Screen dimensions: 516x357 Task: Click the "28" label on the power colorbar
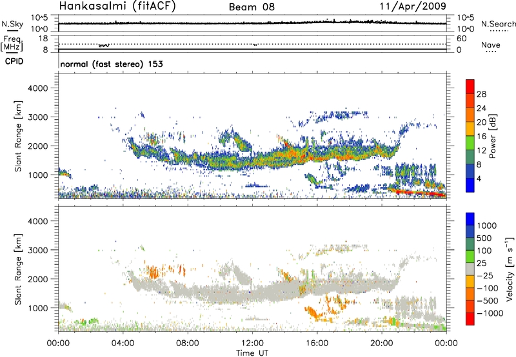[481, 94]
